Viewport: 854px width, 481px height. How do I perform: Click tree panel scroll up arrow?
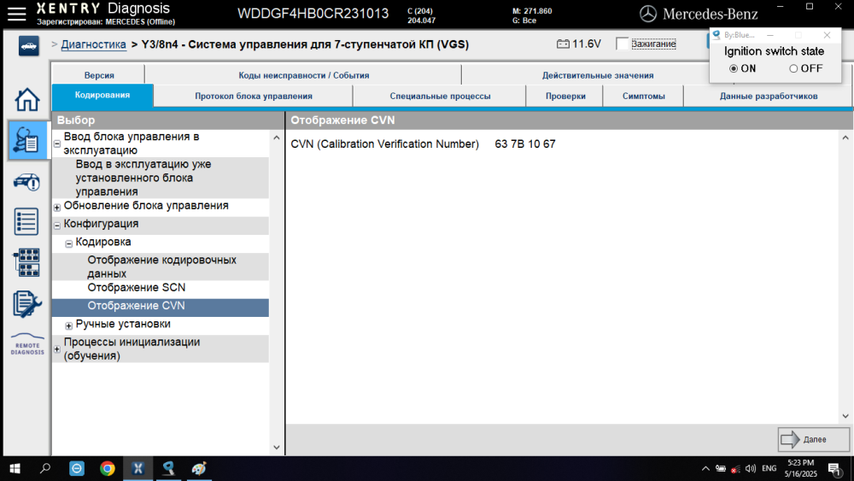[x=276, y=138]
